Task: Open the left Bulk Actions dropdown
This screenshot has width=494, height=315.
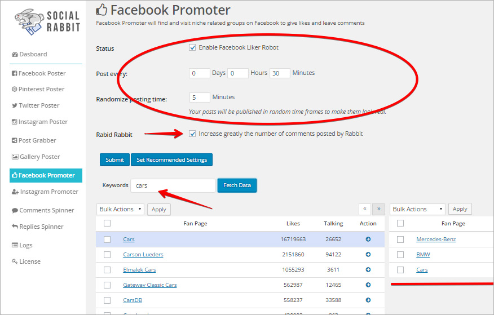Action: pos(120,209)
